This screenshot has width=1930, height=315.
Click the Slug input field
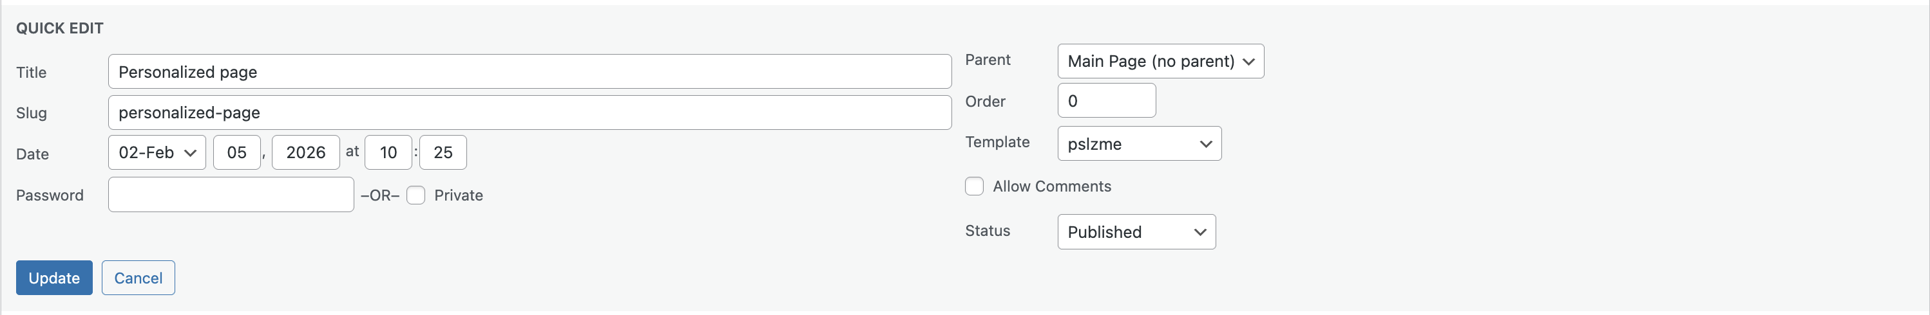(529, 113)
